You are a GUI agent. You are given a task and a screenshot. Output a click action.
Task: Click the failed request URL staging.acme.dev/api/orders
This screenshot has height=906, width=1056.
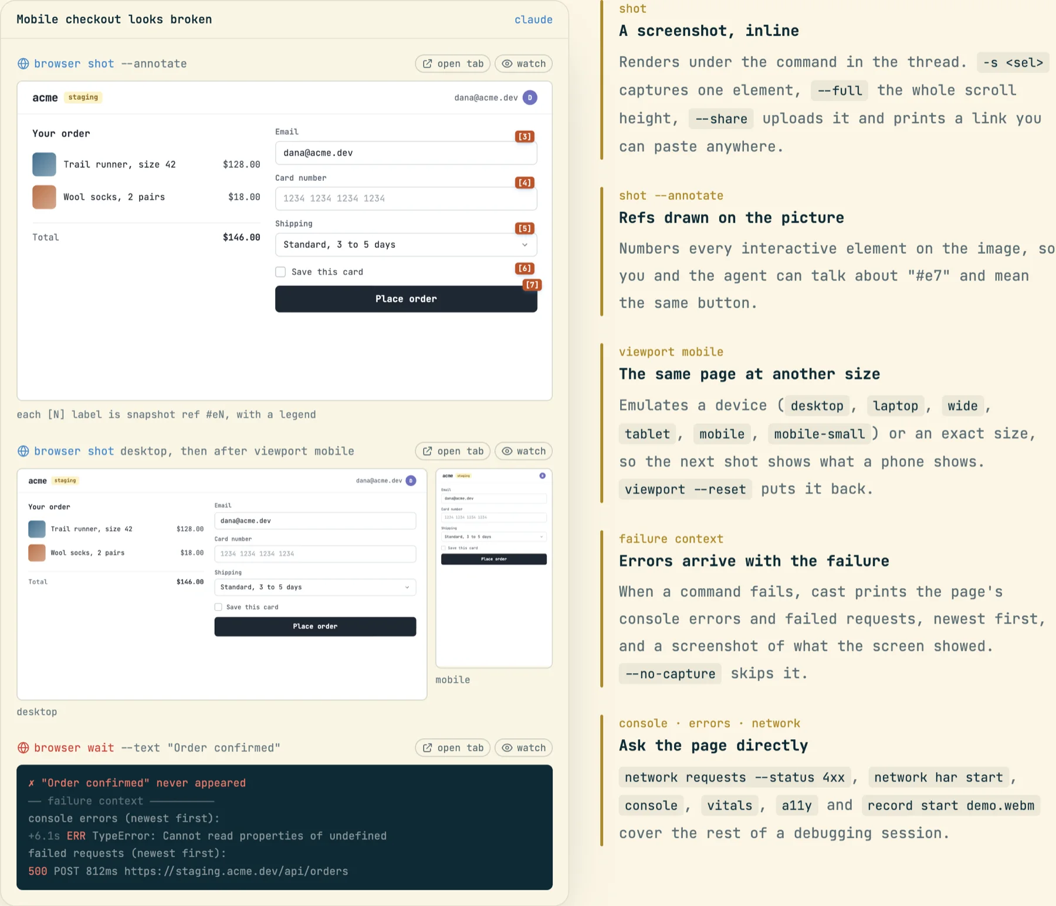pyautogui.click(x=236, y=871)
